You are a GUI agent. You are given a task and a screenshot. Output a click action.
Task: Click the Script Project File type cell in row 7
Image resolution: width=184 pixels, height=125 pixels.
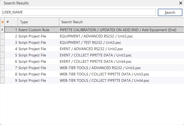point(32,68)
